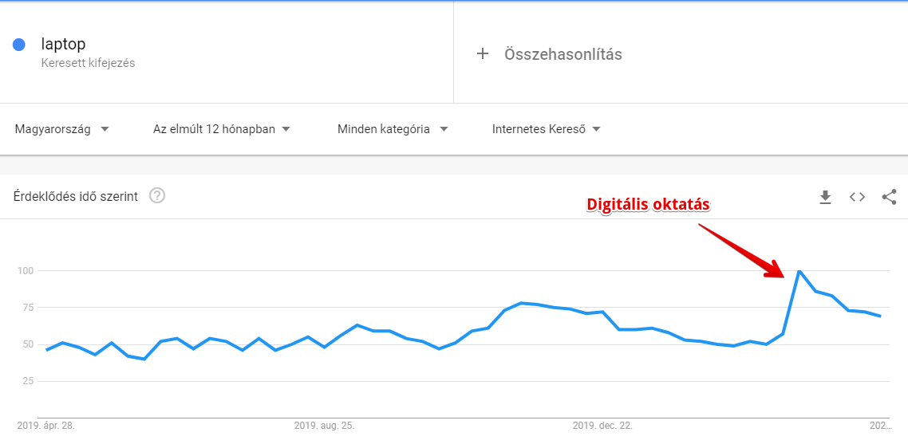Open the Magyarország country dropdown

[62, 129]
